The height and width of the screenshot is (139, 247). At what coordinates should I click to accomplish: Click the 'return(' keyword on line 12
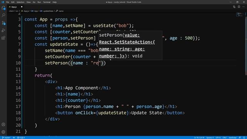click(x=43, y=75)
